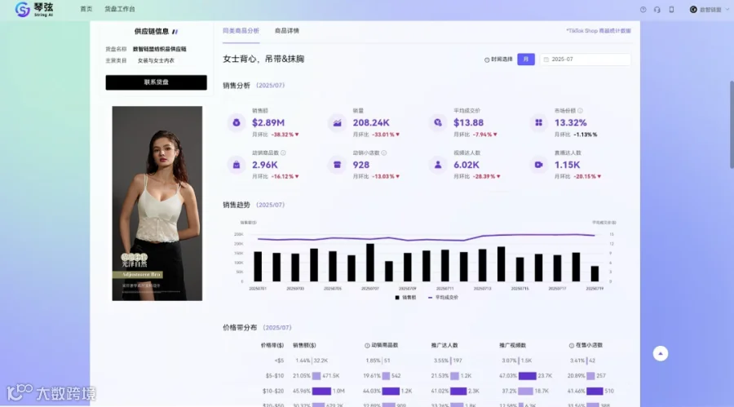The width and height of the screenshot is (734, 407).
Task: Open 货盘工作台 in top navigation
Action: click(120, 9)
